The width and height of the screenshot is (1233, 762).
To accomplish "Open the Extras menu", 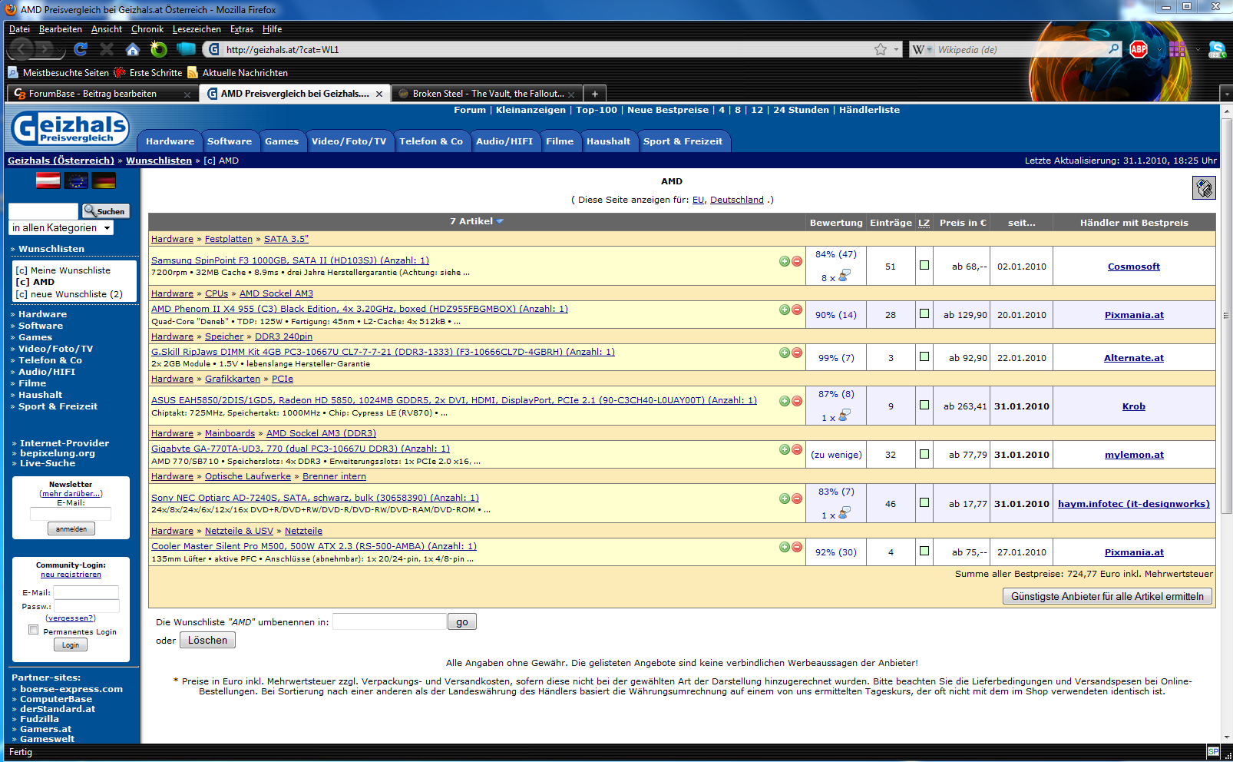I will [242, 29].
